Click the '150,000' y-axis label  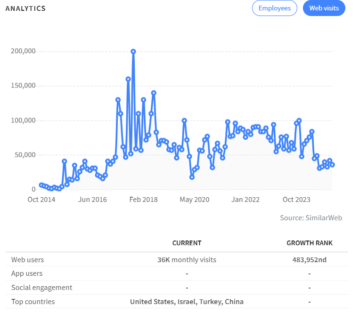pos(23,86)
